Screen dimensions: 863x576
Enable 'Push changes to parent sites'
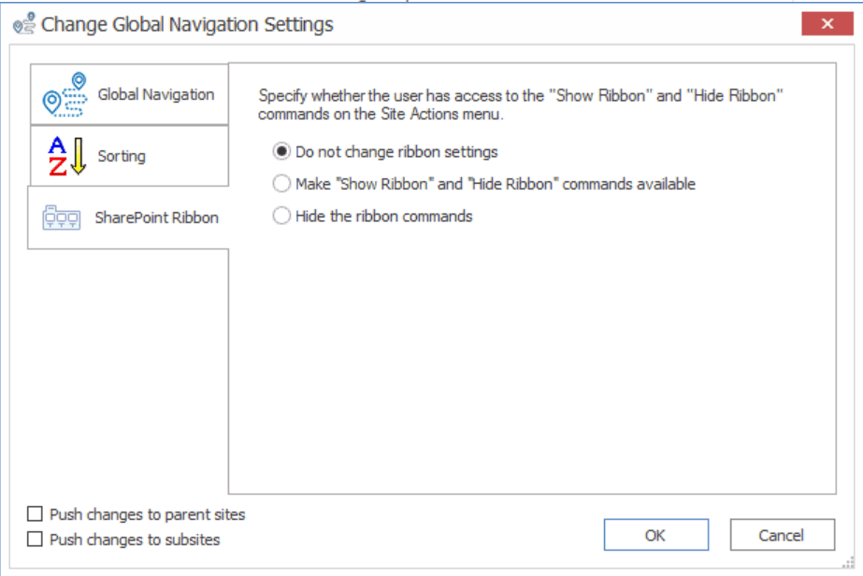[34, 513]
